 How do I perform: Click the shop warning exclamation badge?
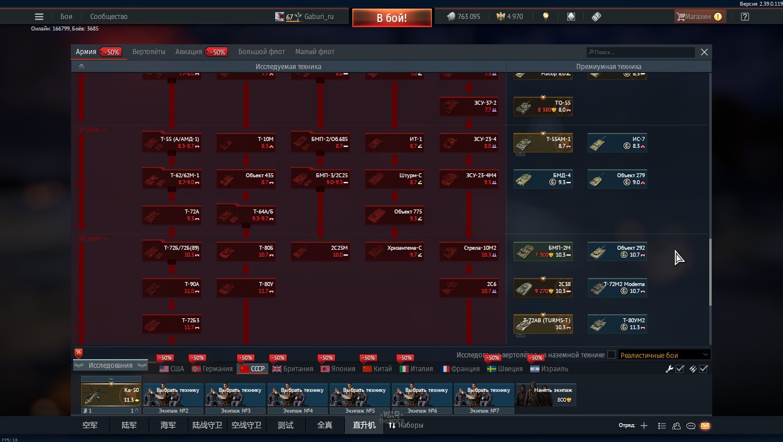(x=718, y=17)
